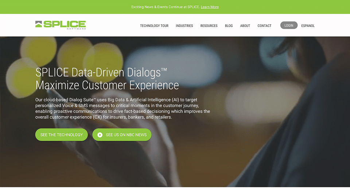Click the Login button
Image resolution: width=350 pixels, height=195 pixels.
click(289, 25)
